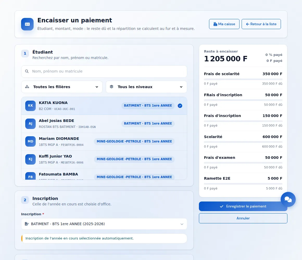
Task: Click the checkmark icon on Enregistrer le paiement
Action: pyautogui.click(x=222, y=206)
